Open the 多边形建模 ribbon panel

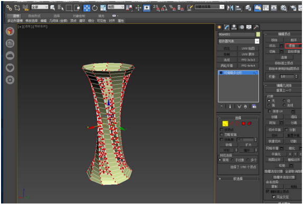coord(15,21)
